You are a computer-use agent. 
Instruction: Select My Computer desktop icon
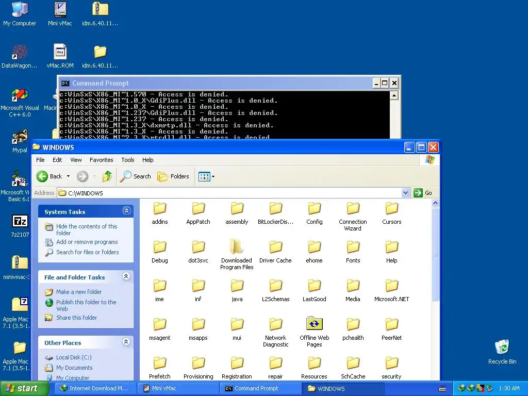(x=20, y=14)
